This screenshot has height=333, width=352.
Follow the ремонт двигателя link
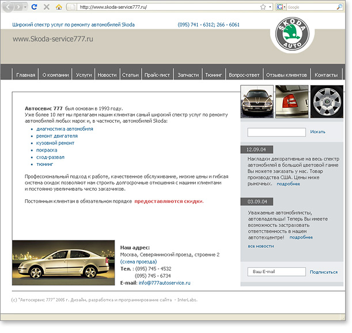tap(57, 136)
